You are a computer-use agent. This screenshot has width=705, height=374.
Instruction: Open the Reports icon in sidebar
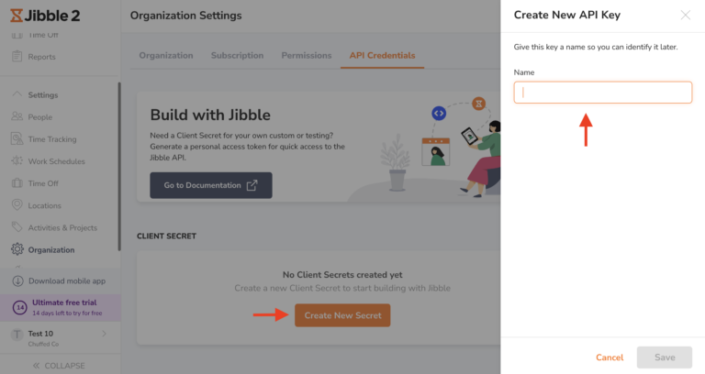17,57
